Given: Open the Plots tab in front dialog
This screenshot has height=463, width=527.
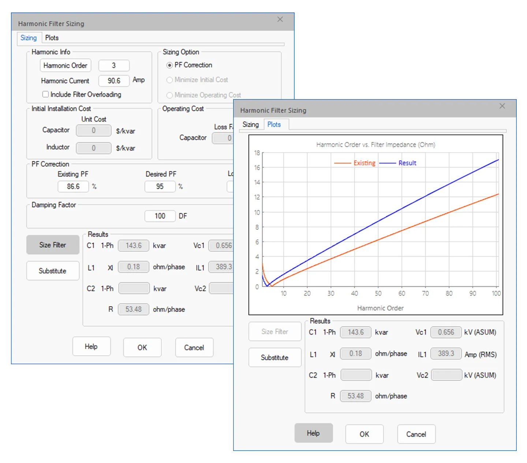Looking at the screenshot, I should point(274,124).
